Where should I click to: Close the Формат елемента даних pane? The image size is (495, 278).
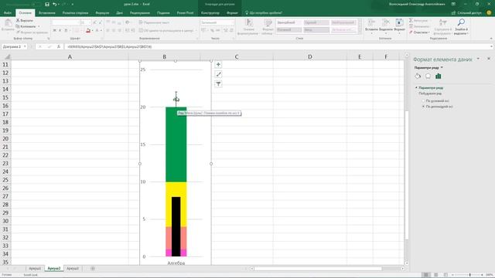click(x=489, y=59)
